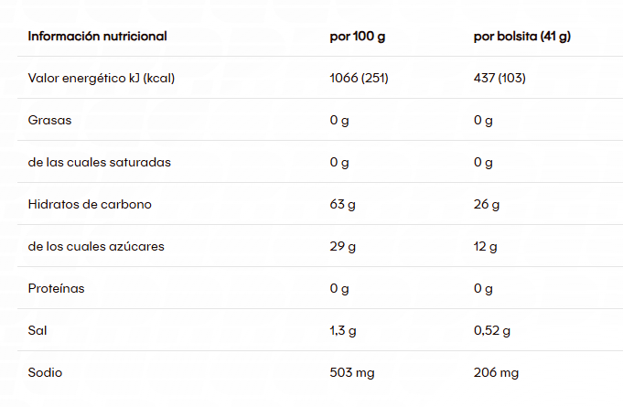Screen dimensions: 623x407
Task: Select the 'Sodio' row label
Action: [45, 372]
